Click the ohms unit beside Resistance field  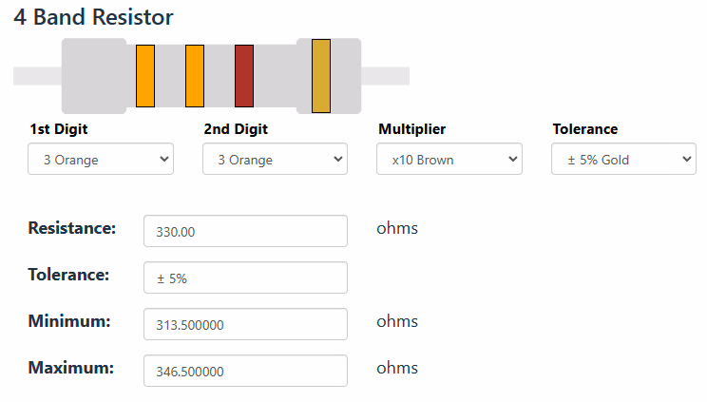(x=397, y=229)
